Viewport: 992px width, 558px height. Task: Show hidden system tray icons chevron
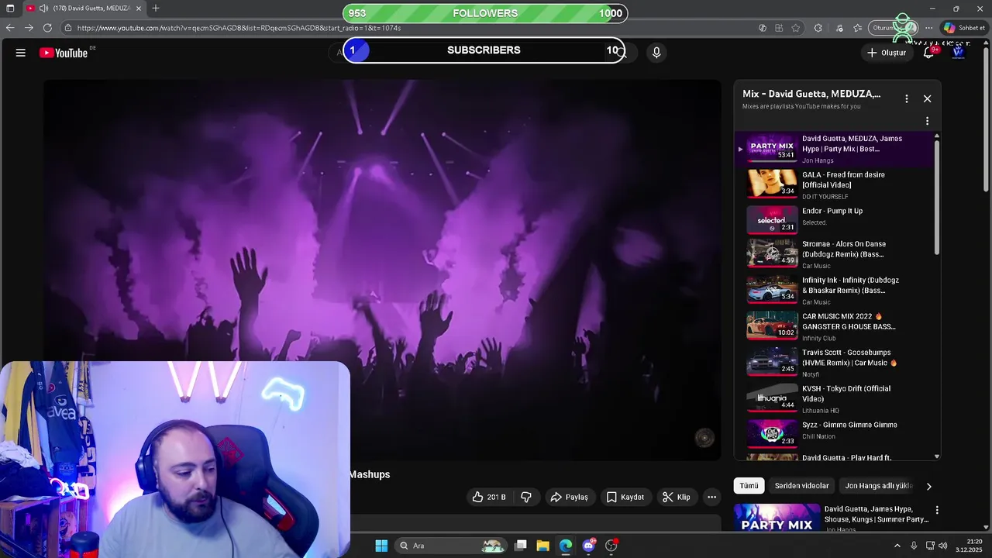pos(897,546)
